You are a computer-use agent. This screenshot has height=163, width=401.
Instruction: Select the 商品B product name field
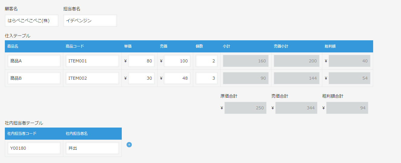tap(34, 78)
